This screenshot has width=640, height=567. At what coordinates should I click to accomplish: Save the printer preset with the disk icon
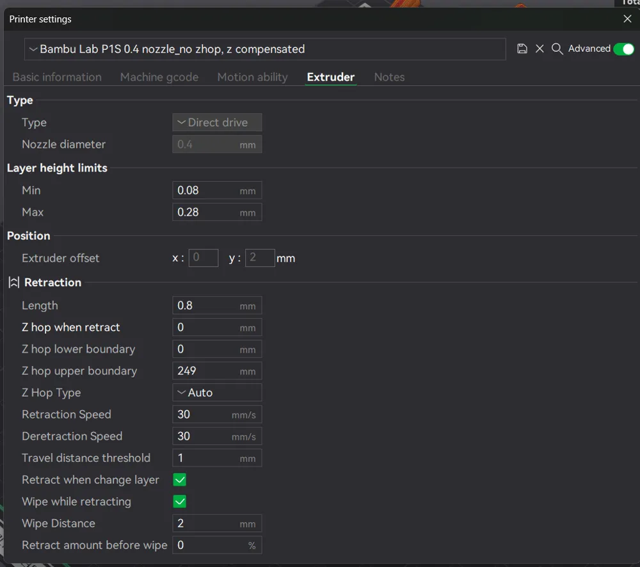coord(522,49)
